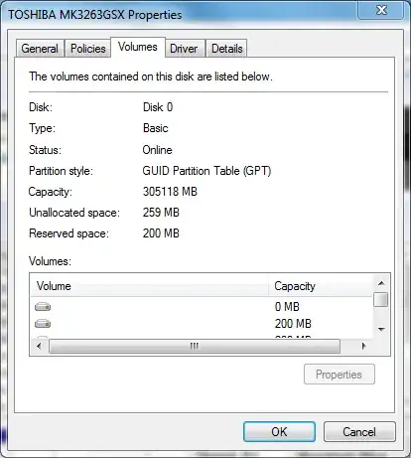The height and width of the screenshot is (458, 411).
Task: Click the volume list scroll-up arrow
Action: (381, 283)
